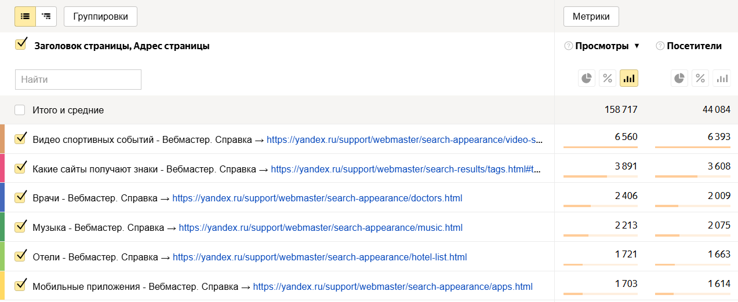
Task: Select pie chart icon under Посетители
Action: coord(679,78)
